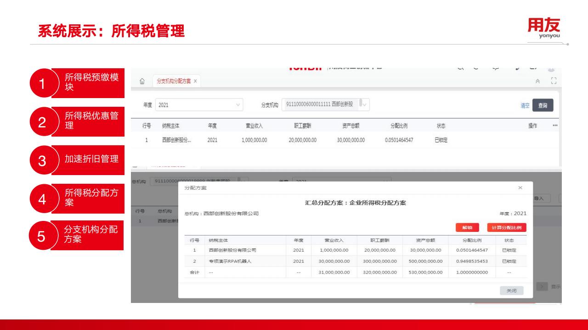Select the 专项演示RPA机器人 row
The image size is (588, 330).
(x=355, y=261)
